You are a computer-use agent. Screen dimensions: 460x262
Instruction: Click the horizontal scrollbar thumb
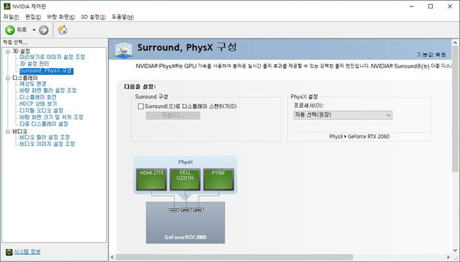(x=234, y=257)
